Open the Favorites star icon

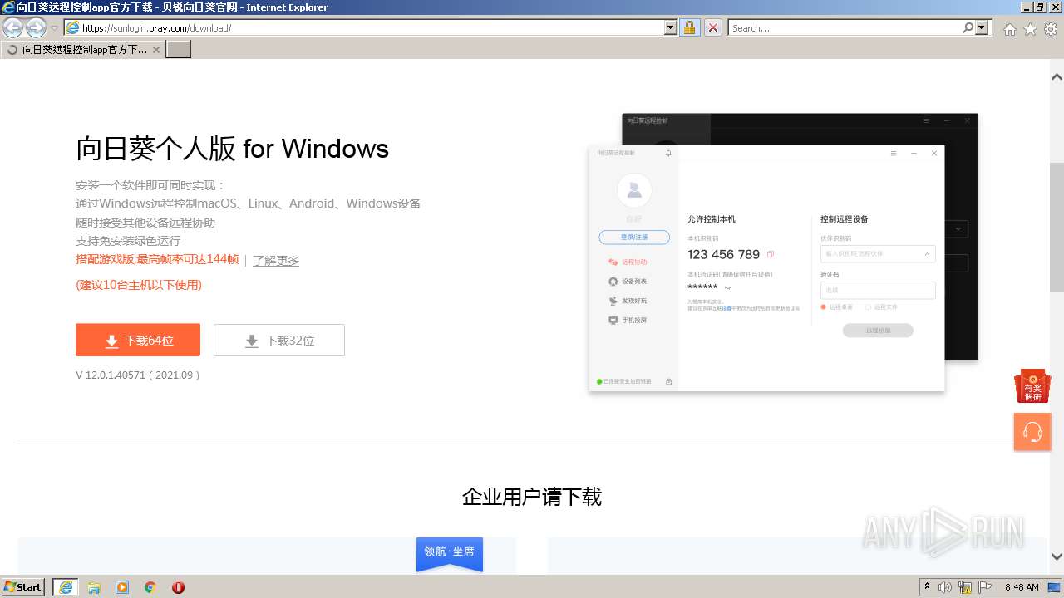click(1030, 29)
